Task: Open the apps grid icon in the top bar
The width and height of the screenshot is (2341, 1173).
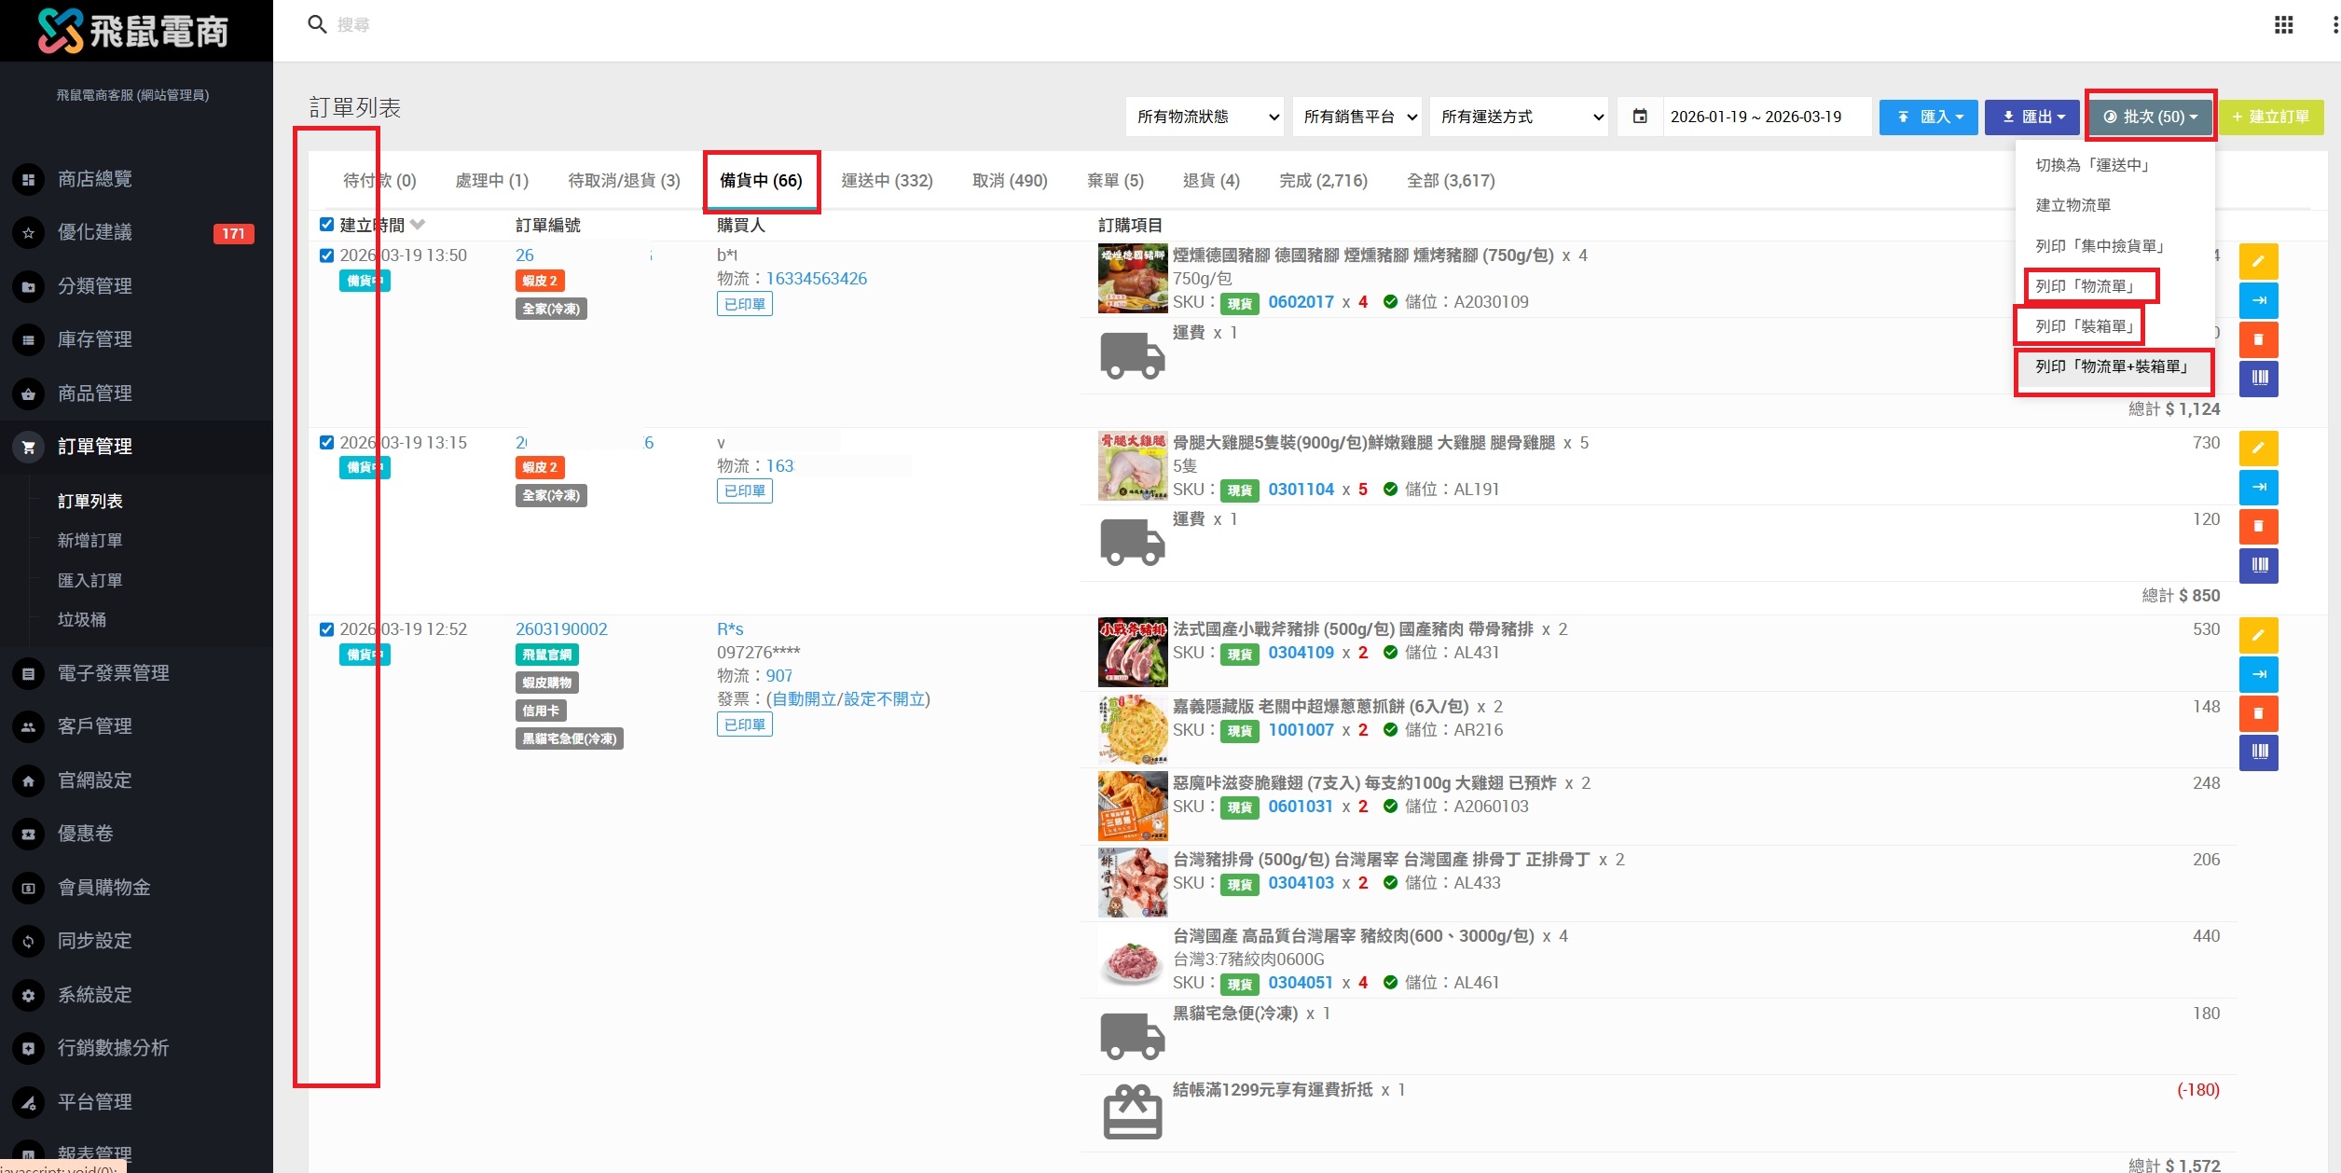Action: tap(2283, 25)
